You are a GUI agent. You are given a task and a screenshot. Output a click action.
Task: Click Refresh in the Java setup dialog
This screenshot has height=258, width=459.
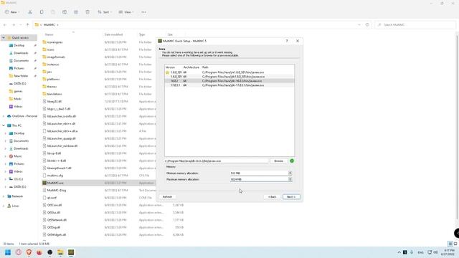(x=167, y=197)
